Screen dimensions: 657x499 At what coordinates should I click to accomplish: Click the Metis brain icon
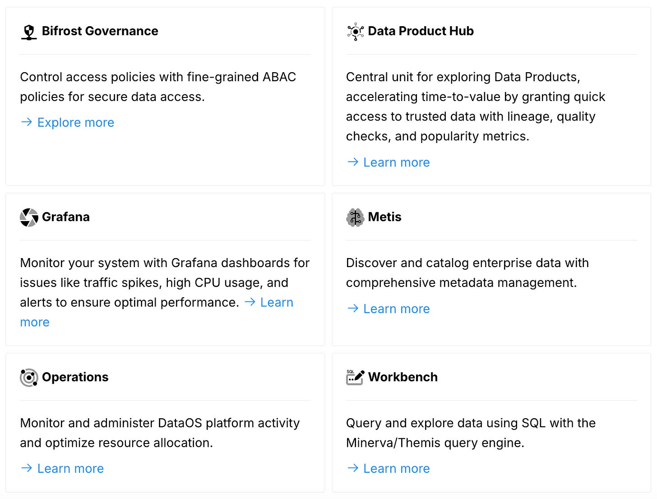355,217
